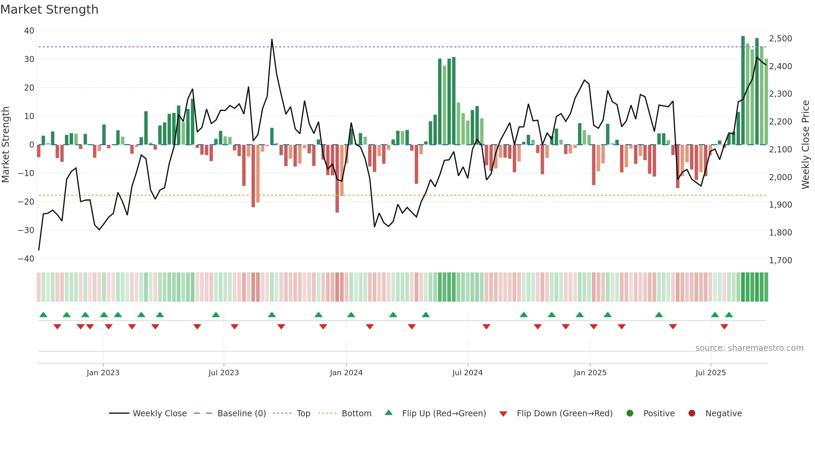Image resolution: width=815 pixels, height=458 pixels.
Task: Toggle the Weekly Close legend entry
Action: point(148,413)
